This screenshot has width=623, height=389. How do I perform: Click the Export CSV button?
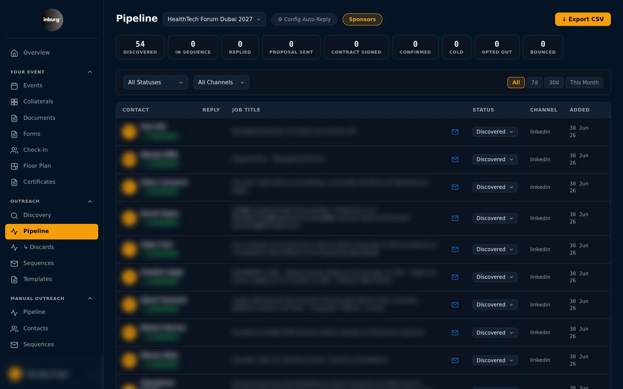(583, 19)
